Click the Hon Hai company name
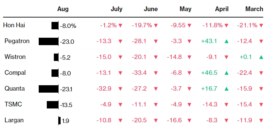 tap(14, 25)
